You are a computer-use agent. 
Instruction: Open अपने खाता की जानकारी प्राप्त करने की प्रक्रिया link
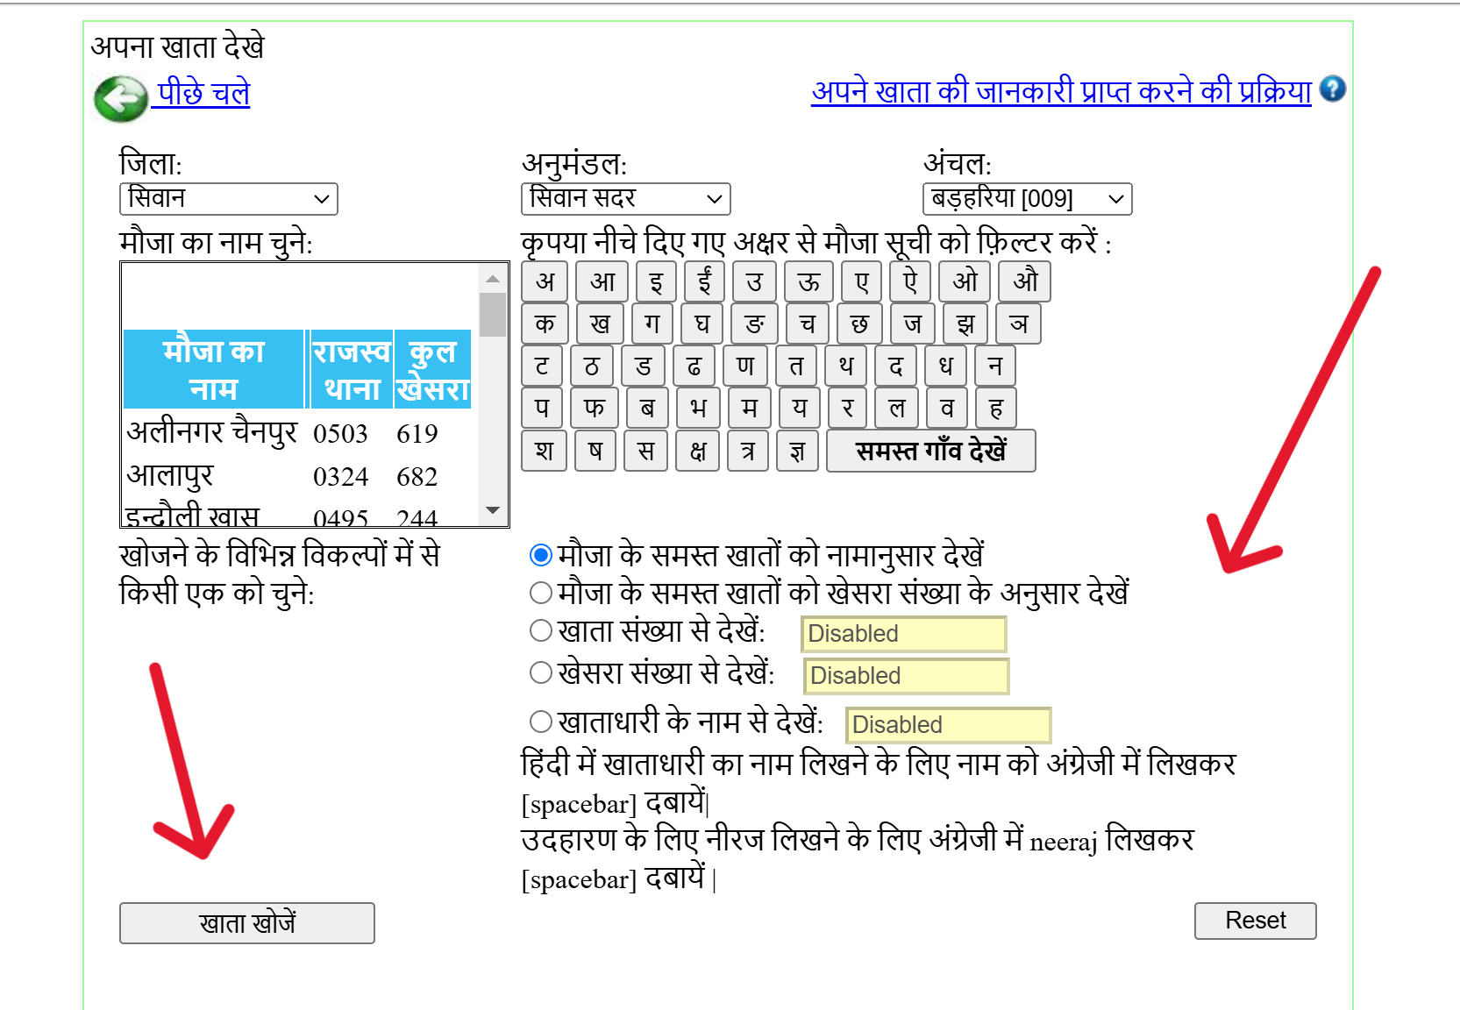point(1061,91)
